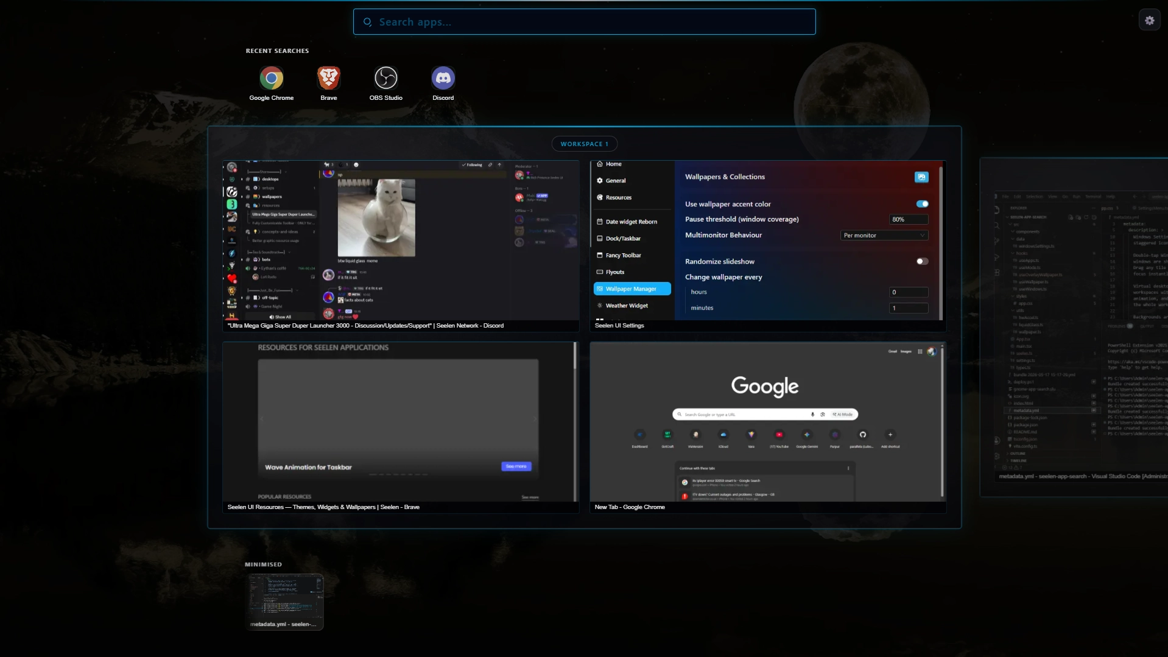This screenshot has width=1168, height=657.
Task: Open General in Seelen UI Settings
Action: (x=611, y=181)
